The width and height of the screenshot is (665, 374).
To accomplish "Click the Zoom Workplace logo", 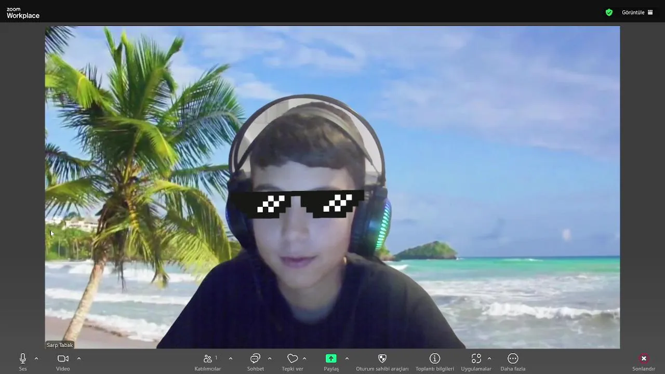I will tap(23, 13).
